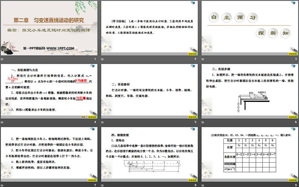Click the 知 character tile on slide 3
The image size is (299, 187).
tap(285, 33)
